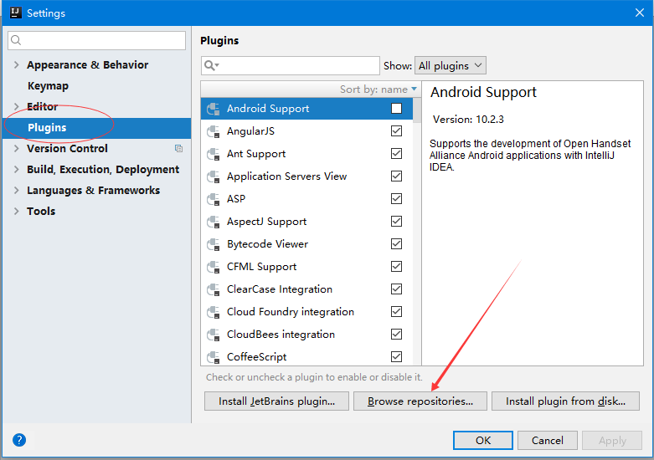Click Install plugin from disk button
654x460 pixels.
[x=565, y=401]
